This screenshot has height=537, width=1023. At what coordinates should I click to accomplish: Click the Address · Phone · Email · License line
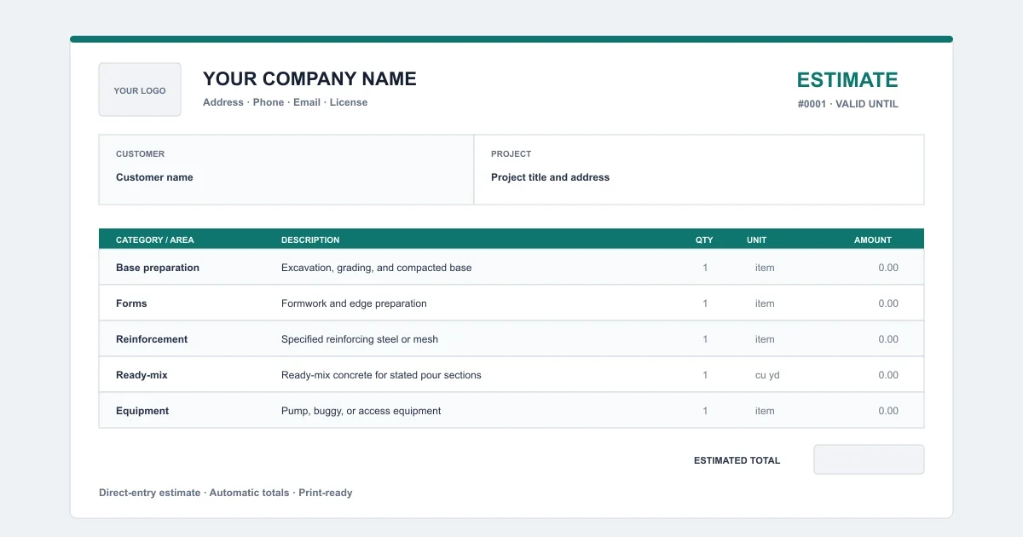coord(285,102)
